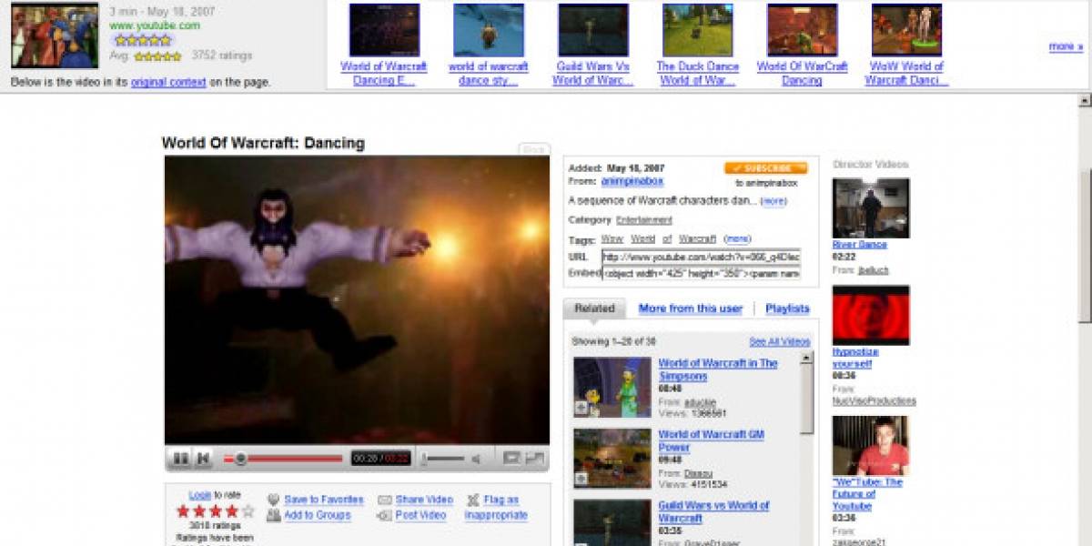Switch to the More from this user tab
The image size is (1092, 546).
click(x=691, y=308)
